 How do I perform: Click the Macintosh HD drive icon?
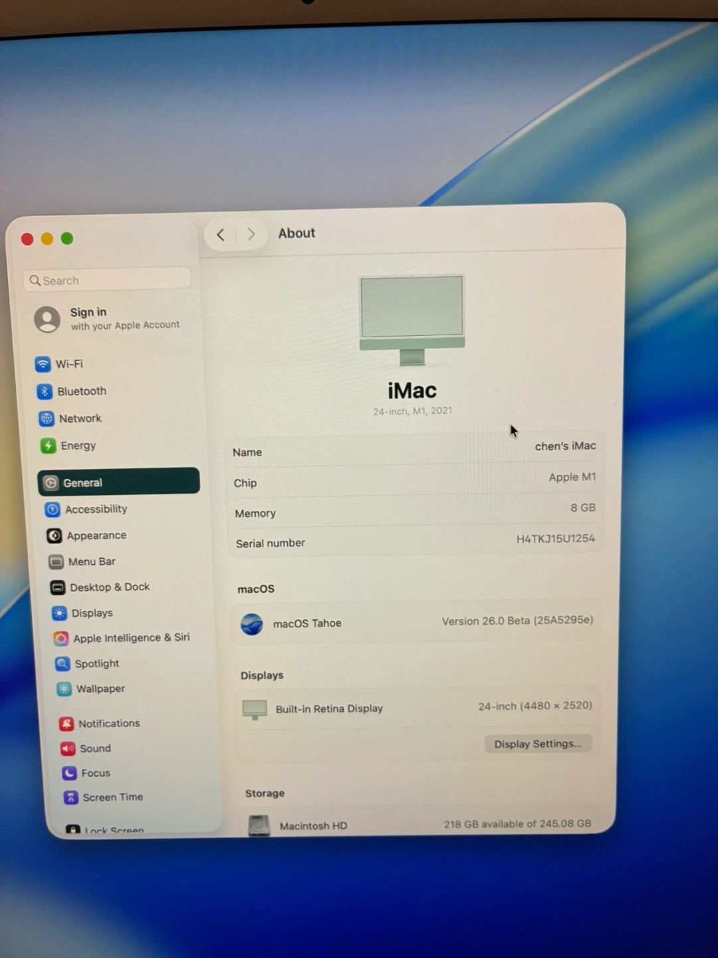pyautogui.click(x=259, y=826)
